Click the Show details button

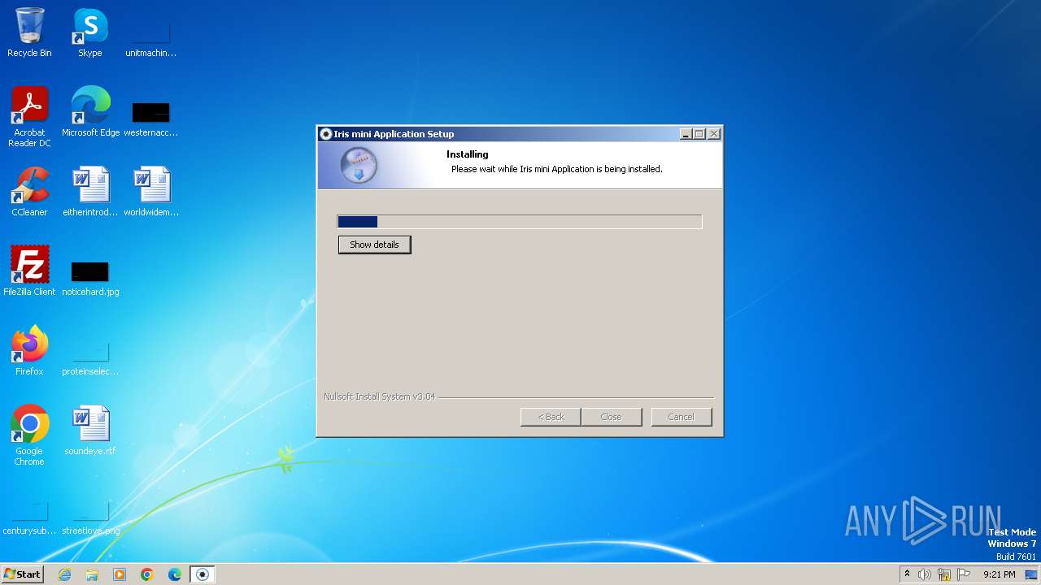(374, 245)
